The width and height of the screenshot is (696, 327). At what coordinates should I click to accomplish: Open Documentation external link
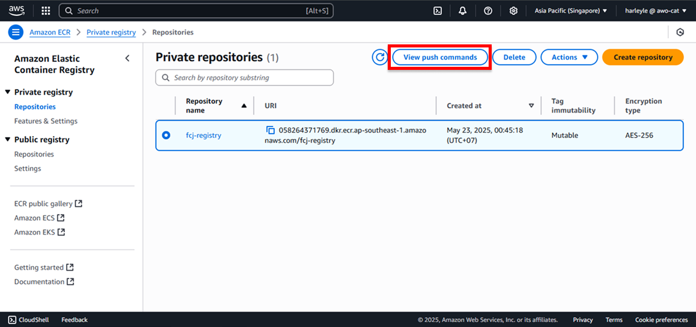[44, 282]
